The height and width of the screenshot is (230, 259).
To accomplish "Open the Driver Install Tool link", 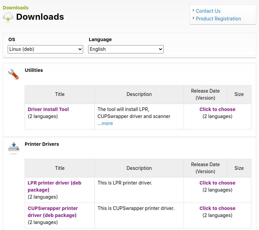I will click(x=48, y=109).
